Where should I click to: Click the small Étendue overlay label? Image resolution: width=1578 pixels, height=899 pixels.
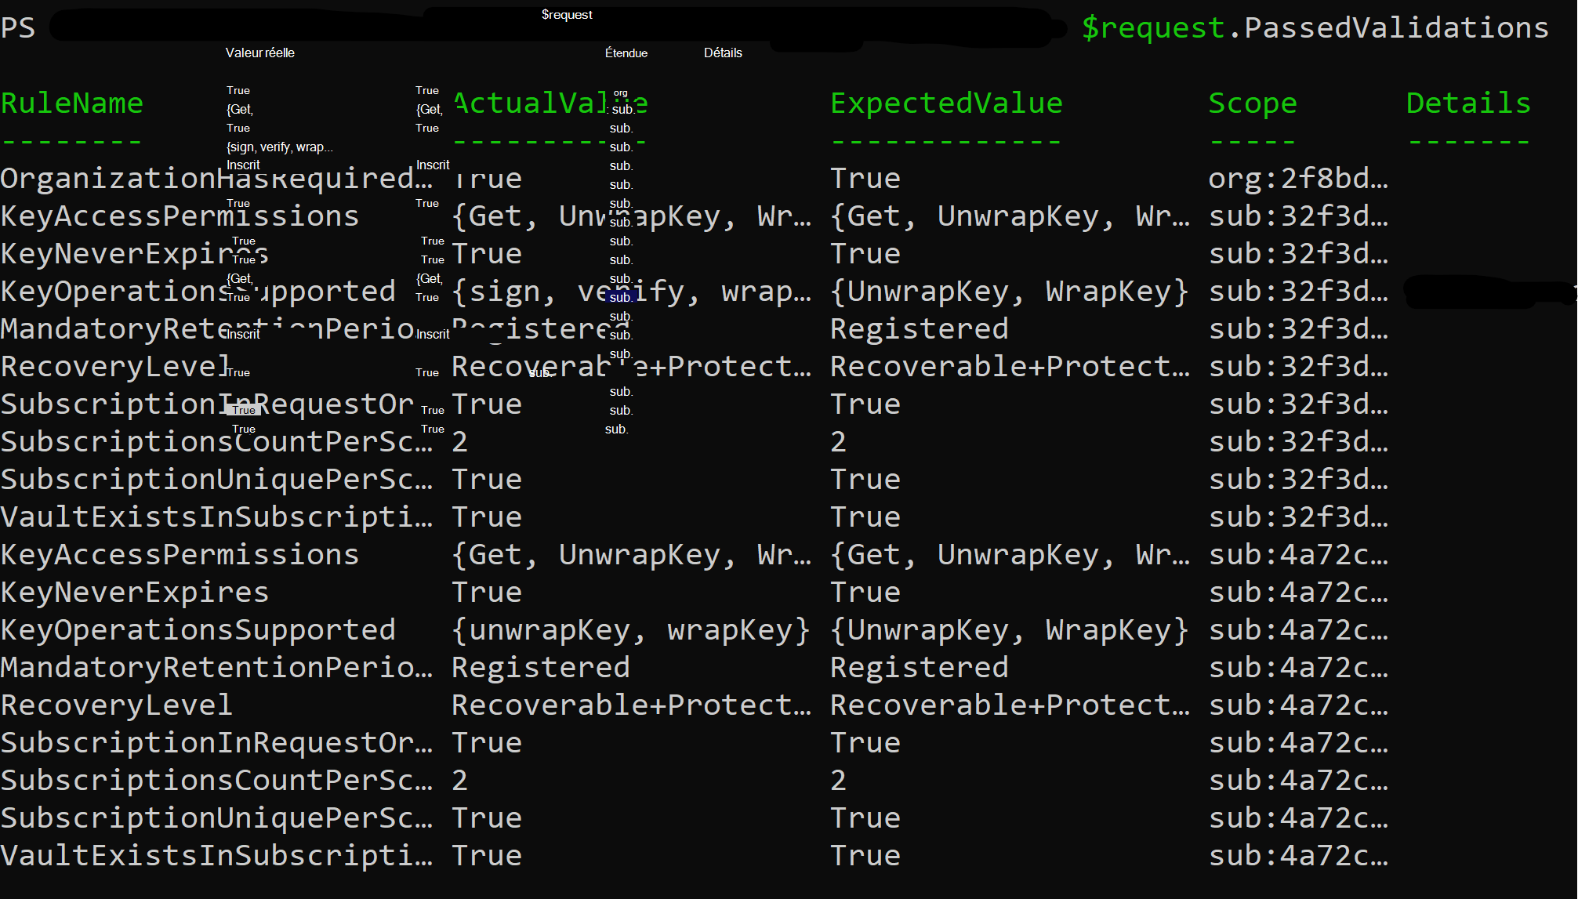pos(626,53)
